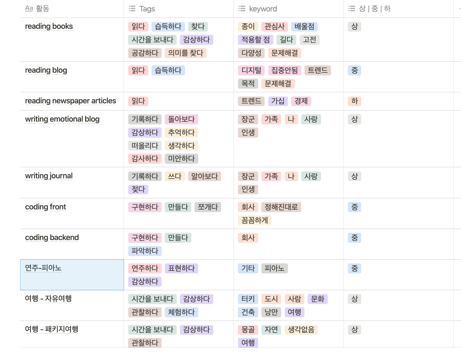Screen dimensions: 461x353
Task: Click 인생 keyword in emotional blog row
Action: (248, 133)
